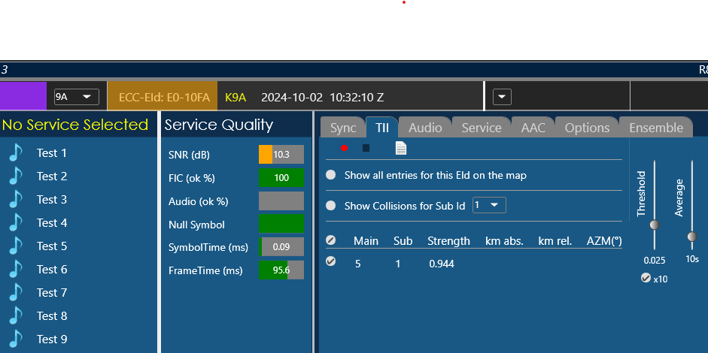The width and height of the screenshot is (708, 353).
Task: Click the music note icon for Test 1
Action: coord(16,153)
